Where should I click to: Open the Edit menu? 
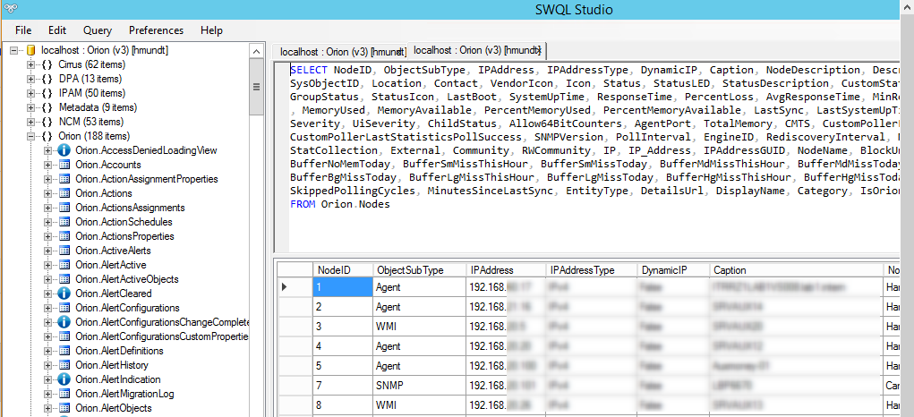[57, 30]
